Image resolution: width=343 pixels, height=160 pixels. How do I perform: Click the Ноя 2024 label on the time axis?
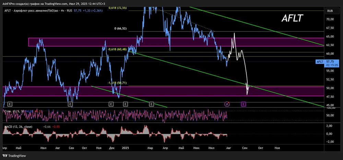click(99, 148)
